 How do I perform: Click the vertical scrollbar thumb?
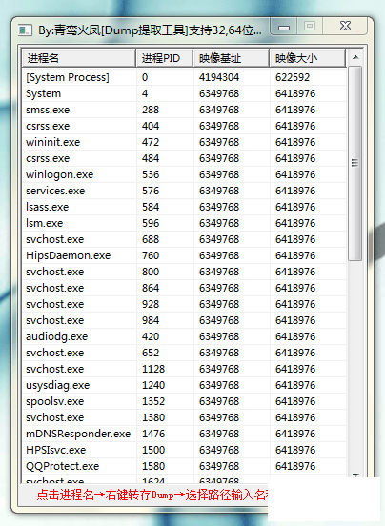[x=355, y=163]
